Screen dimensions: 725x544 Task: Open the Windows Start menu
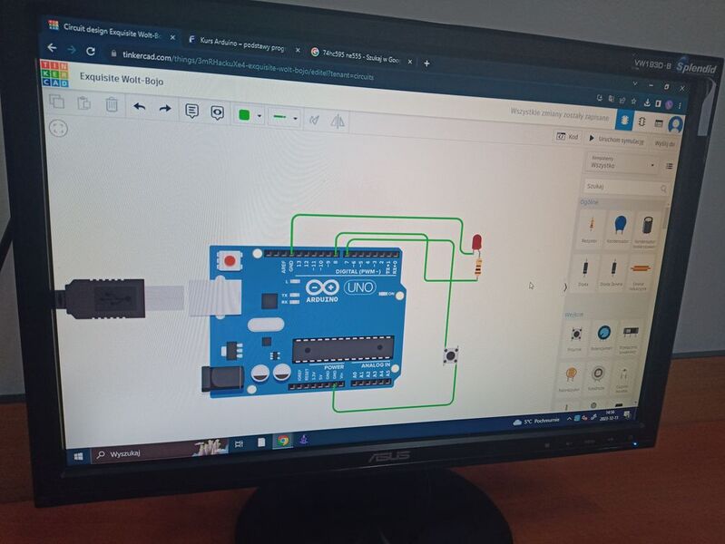79,457
